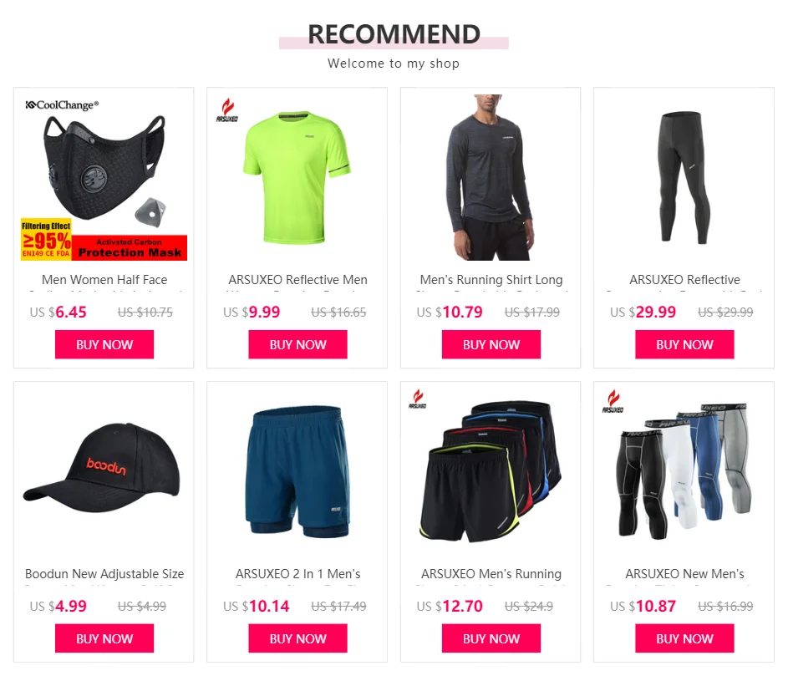Image resolution: width=788 pixels, height=681 pixels.
Task: Click BUY NOW for the $4.99 Boodun cap
Action: click(104, 638)
